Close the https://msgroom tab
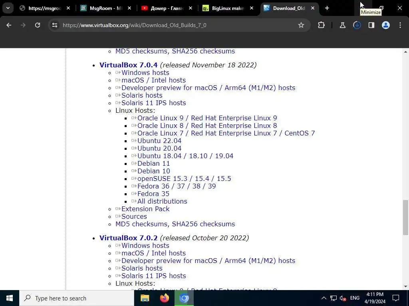Screen dimensions: 409x306 pyautogui.click(x=68, y=8)
